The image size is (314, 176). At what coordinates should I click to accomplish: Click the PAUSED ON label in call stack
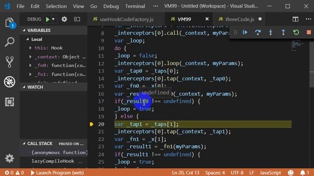71,144
